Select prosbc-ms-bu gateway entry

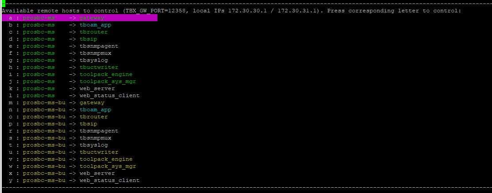coord(57,103)
